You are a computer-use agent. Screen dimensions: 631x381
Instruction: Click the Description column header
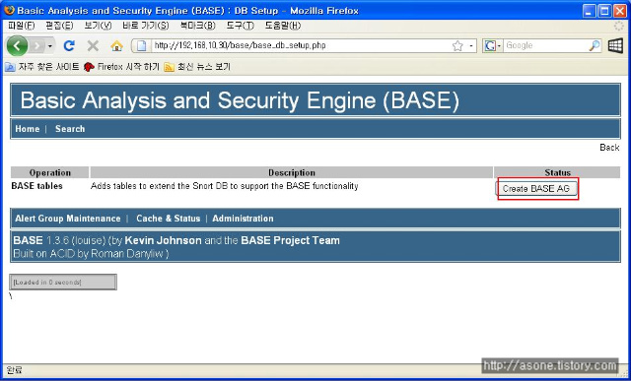pos(292,173)
